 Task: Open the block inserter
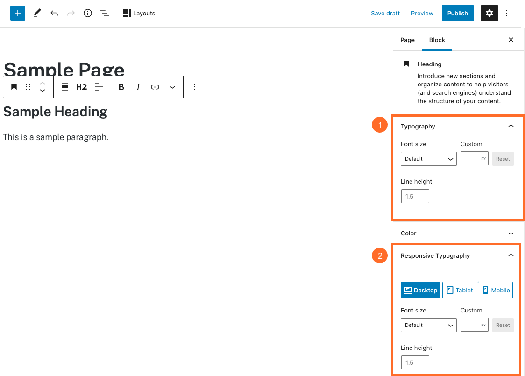pos(17,13)
